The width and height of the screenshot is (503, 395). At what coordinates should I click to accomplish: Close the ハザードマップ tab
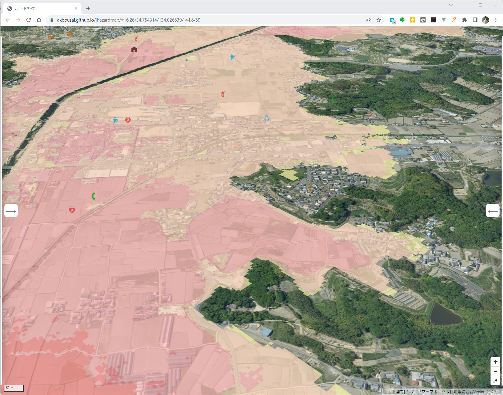coord(76,9)
